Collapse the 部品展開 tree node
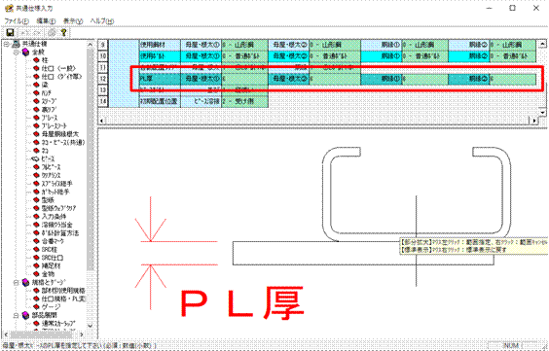Viewport: 549px width, 351px height. (16, 315)
